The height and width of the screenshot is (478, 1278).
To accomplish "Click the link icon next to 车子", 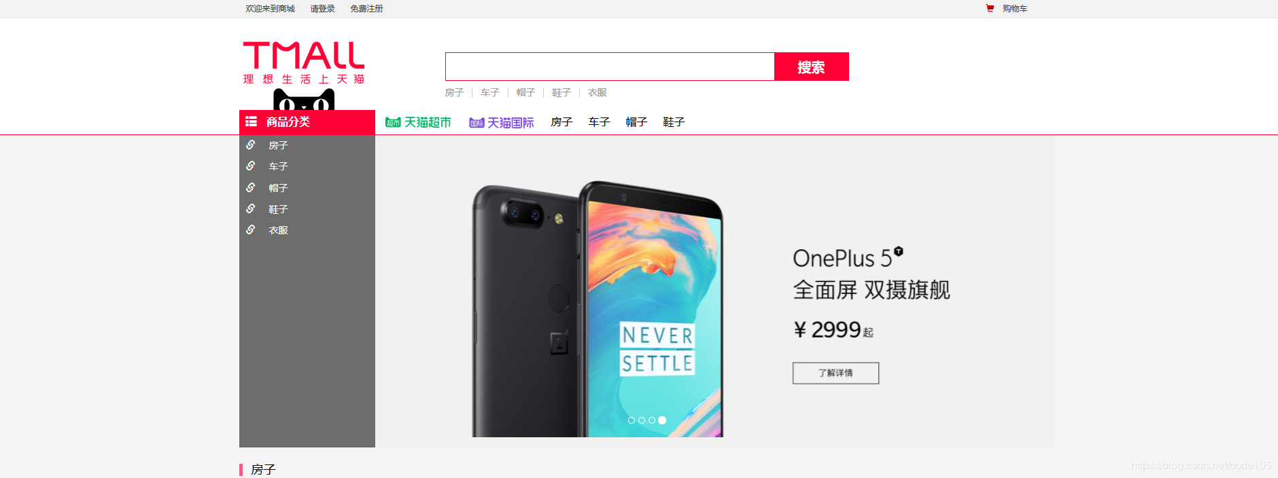I will pyautogui.click(x=251, y=166).
